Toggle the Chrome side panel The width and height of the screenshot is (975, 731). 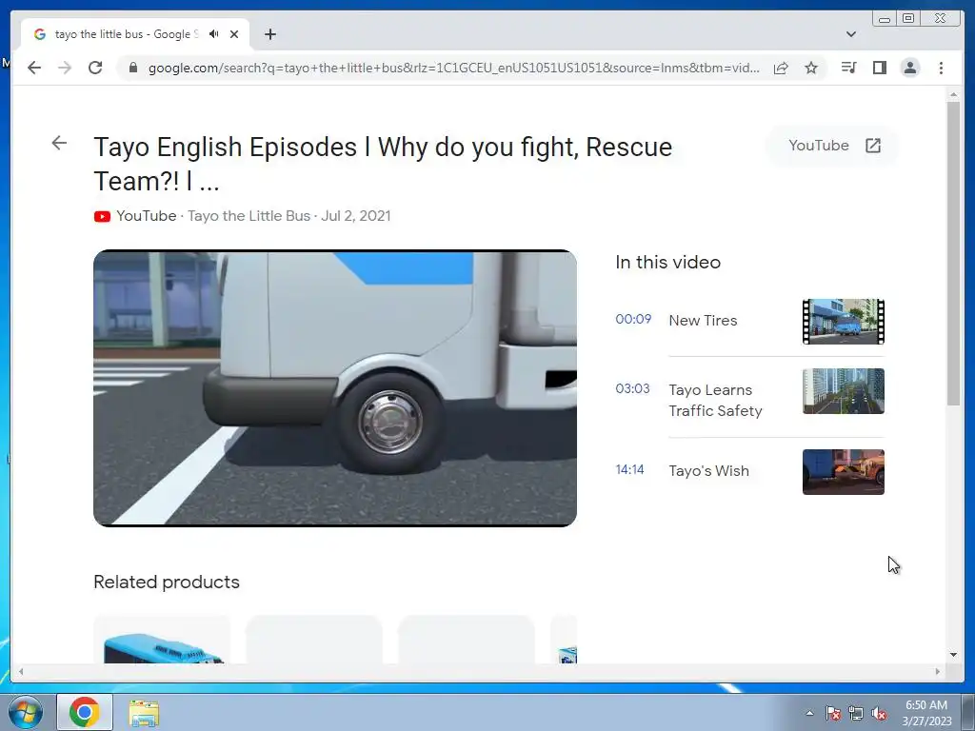pyautogui.click(x=879, y=68)
